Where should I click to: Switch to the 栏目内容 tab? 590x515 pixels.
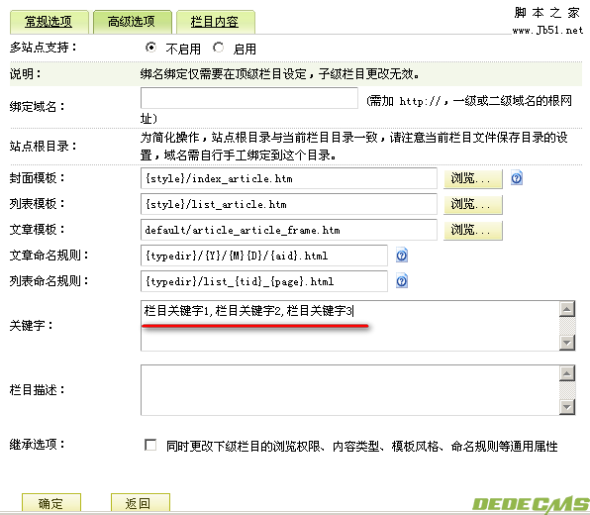(215, 22)
